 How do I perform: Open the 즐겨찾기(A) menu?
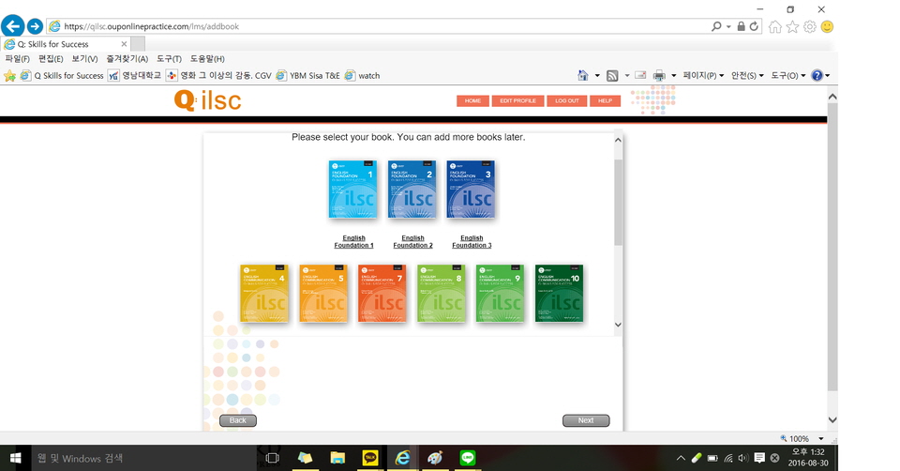point(127,58)
